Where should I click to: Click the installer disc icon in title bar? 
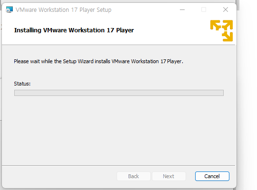pos(9,9)
